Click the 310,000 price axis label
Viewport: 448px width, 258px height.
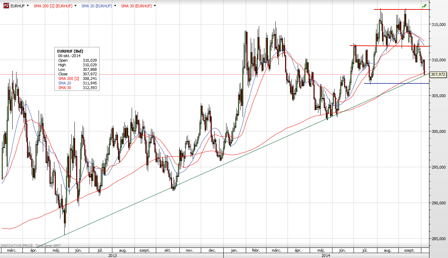(x=440, y=60)
